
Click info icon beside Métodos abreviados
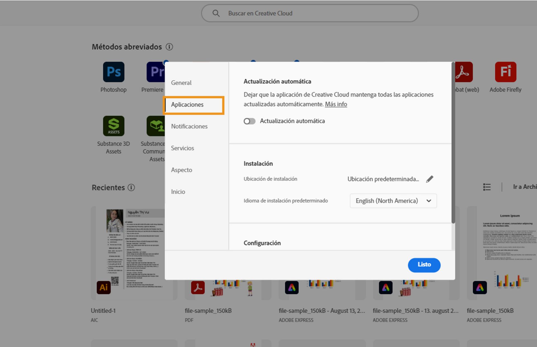[169, 47]
